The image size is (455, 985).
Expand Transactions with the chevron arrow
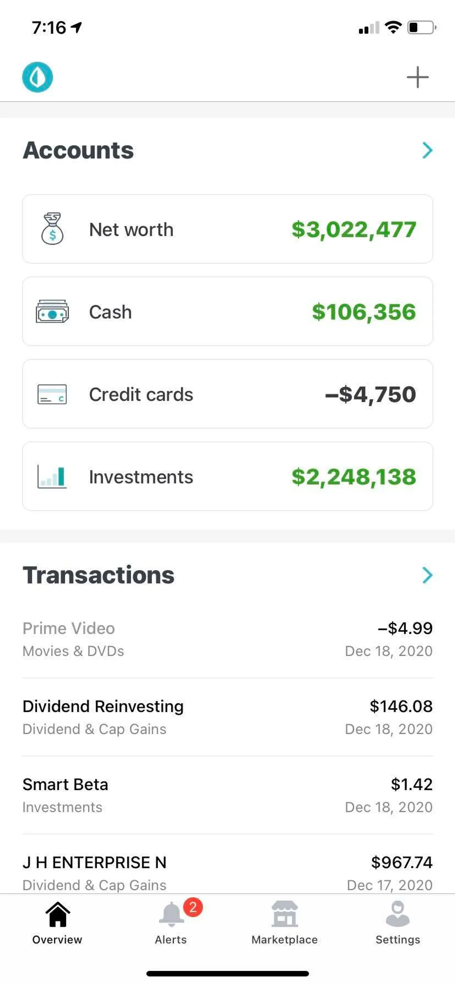point(427,575)
